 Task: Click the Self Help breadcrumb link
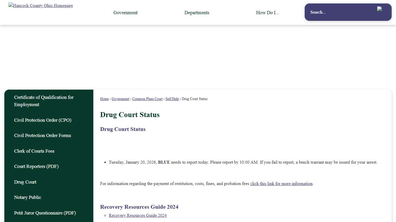point(172,99)
